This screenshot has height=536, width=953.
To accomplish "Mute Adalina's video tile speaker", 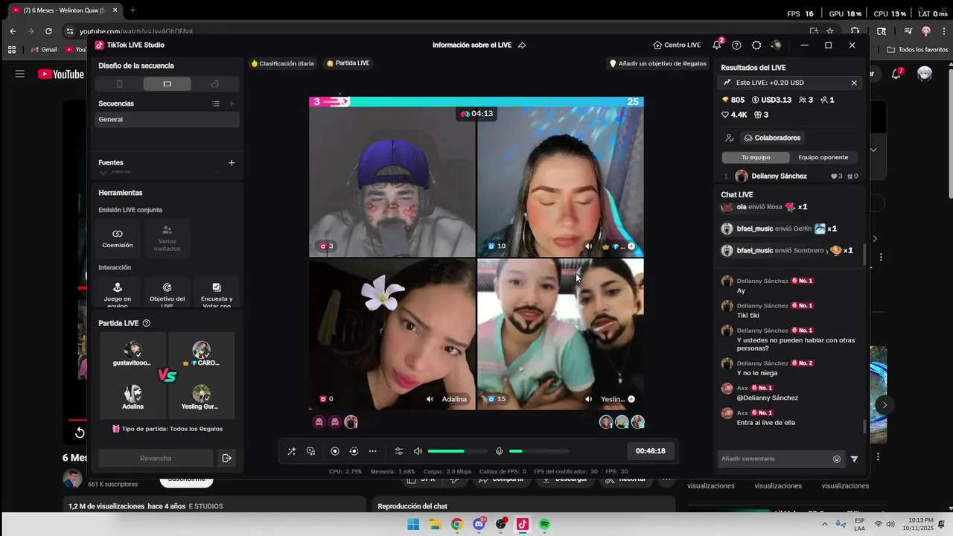I will 430,399.
